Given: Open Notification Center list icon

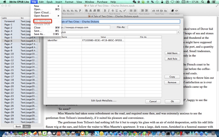Looking at the screenshot, I should (x=214, y=2).
